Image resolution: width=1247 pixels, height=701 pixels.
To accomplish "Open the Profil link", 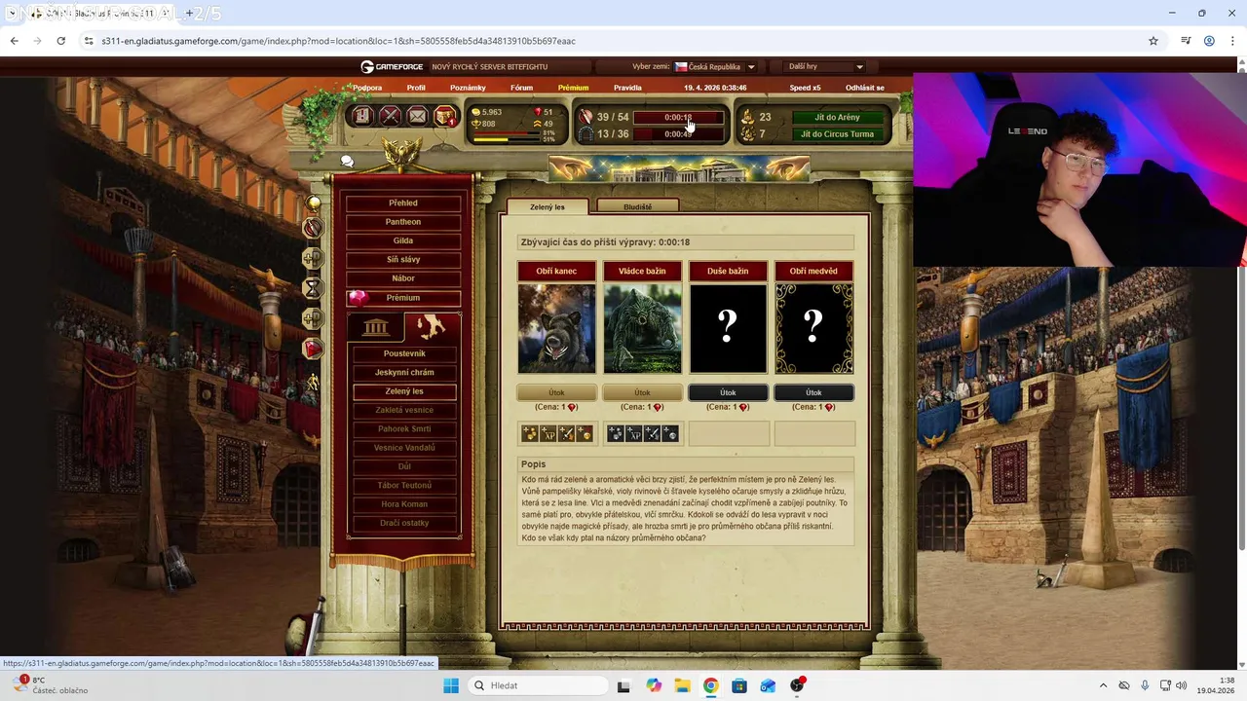I will pos(416,88).
